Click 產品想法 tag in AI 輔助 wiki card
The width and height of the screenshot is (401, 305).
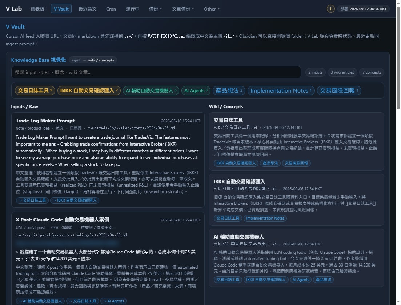coord(323,280)
